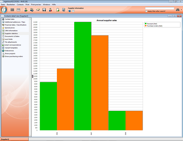Open email correspondence section

coord(13,45)
